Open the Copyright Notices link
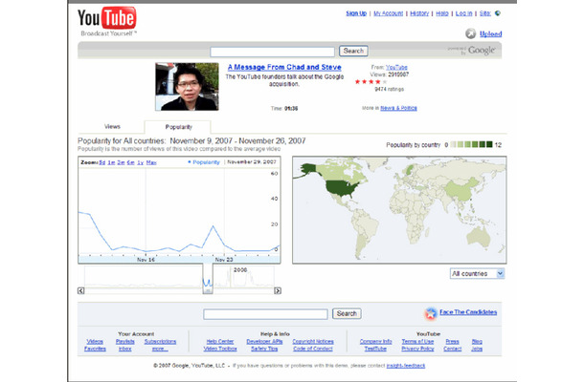Screen dimensions: 584x382 (x=313, y=342)
